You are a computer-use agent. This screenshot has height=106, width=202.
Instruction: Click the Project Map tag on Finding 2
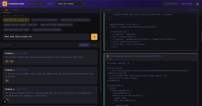21,70
